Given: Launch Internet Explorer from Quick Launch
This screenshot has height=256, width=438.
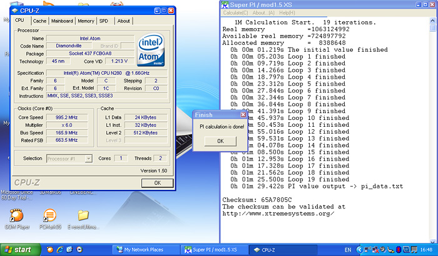Looking at the screenshot, I should coord(60,250).
